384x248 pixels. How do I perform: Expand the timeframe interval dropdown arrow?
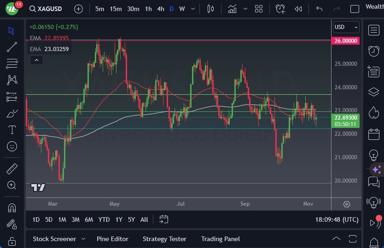[x=192, y=9]
